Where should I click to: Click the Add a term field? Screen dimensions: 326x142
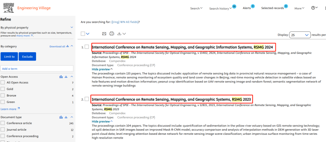[37, 69]
